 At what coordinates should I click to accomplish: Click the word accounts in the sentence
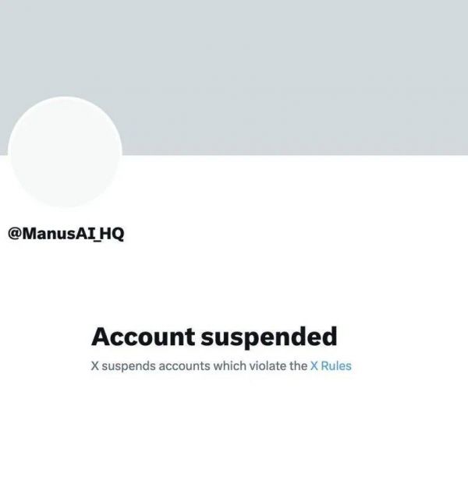(x=185, y=366)
